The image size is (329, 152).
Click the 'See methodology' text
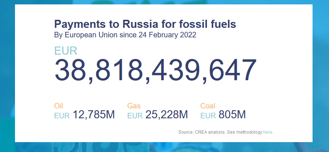coord(245,132)
